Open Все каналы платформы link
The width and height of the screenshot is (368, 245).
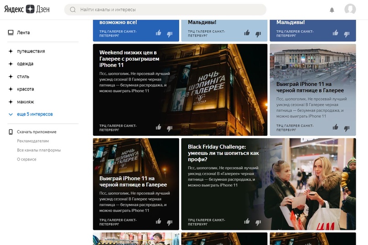39,150
